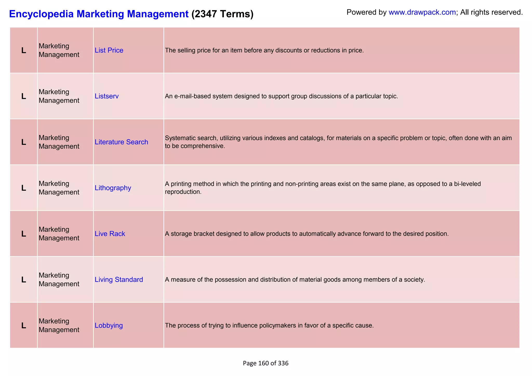Select the Living Standard definition text
The image size is (532, 376).
coord(295,280)
